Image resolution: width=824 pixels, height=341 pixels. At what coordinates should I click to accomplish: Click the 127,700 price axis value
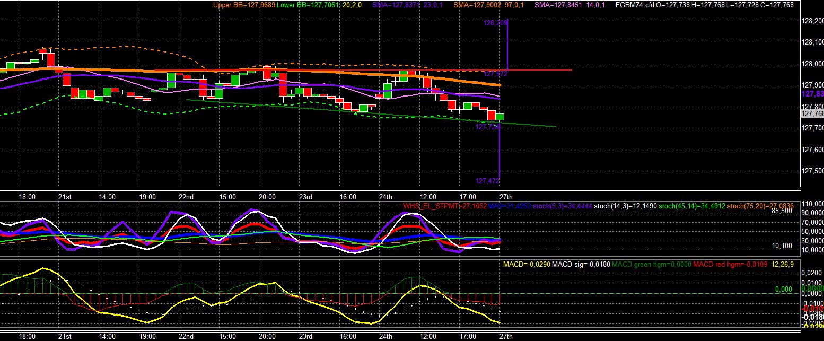tap(813, 128)
